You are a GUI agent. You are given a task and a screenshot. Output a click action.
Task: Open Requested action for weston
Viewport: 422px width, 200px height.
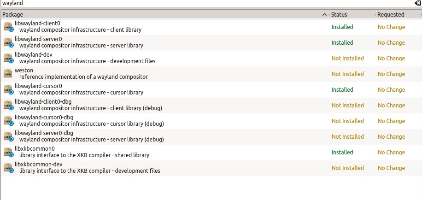click(391, 74)
